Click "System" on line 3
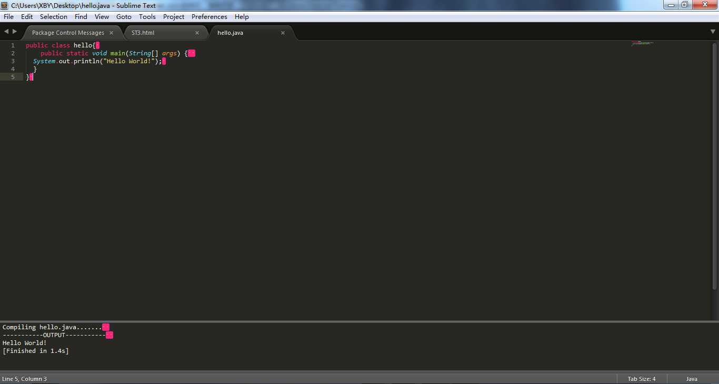The width and height of the screenshot is (719, 384). (x=44, y=61)
